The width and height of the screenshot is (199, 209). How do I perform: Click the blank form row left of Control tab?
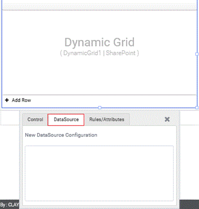tap(10, 118)
